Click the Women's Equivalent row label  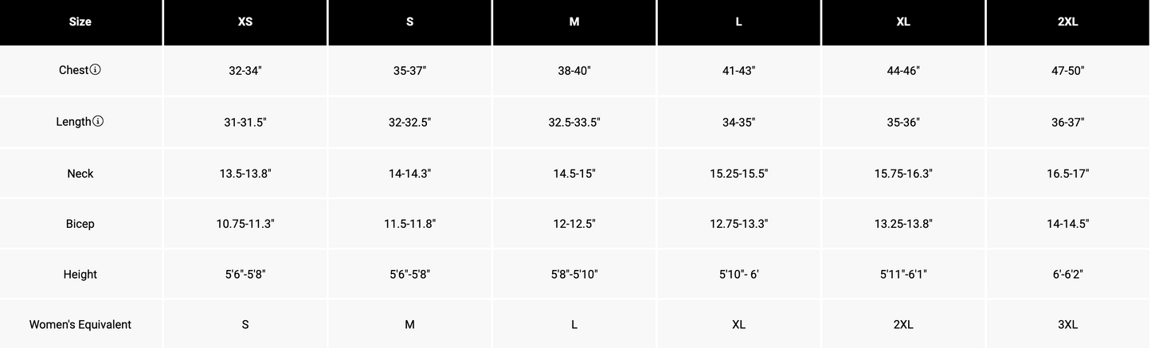click(80, 325)
